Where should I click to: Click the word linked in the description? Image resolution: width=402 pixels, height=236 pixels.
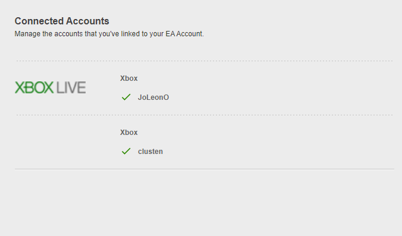(130, 34)
